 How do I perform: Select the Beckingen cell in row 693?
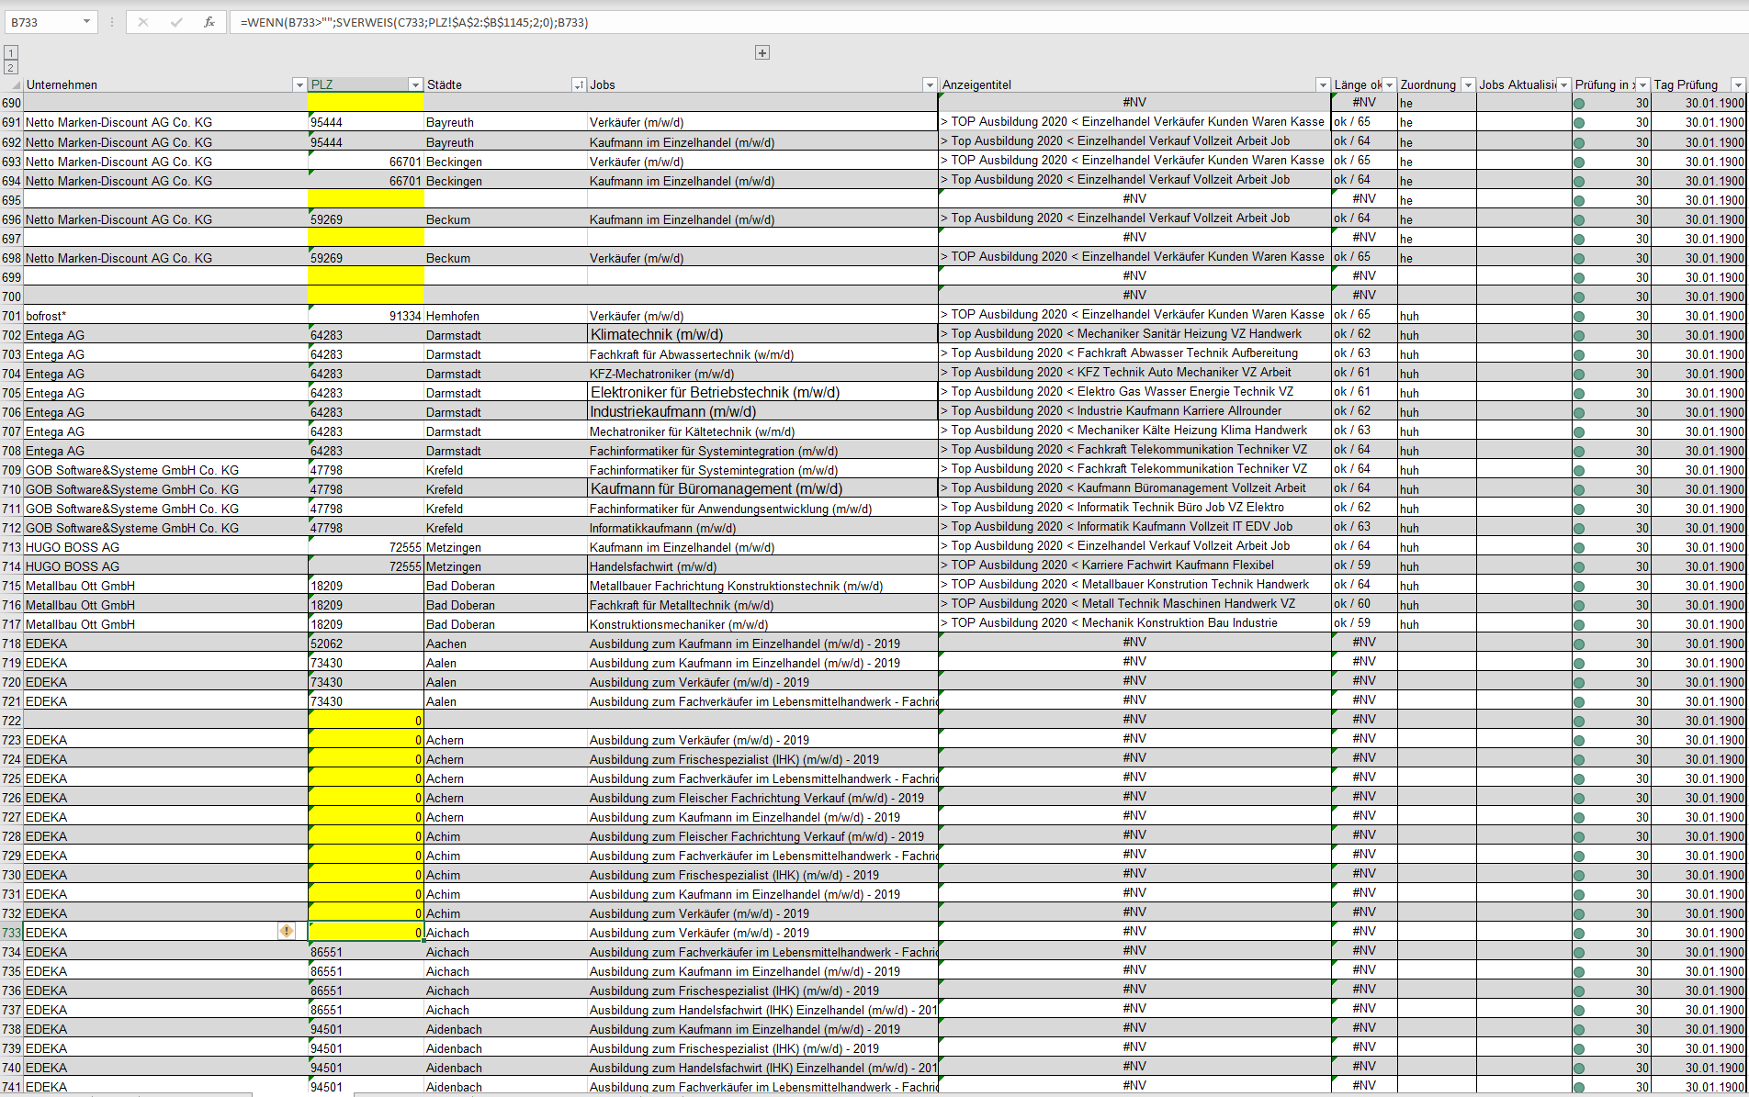click(x=505, y=162)
